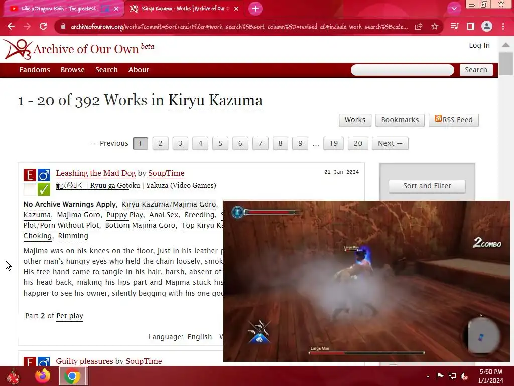This screenshot has height=386, width=514.
Task: Close the Like a Dragon Ishin tab
Action: tap(116, 9)
